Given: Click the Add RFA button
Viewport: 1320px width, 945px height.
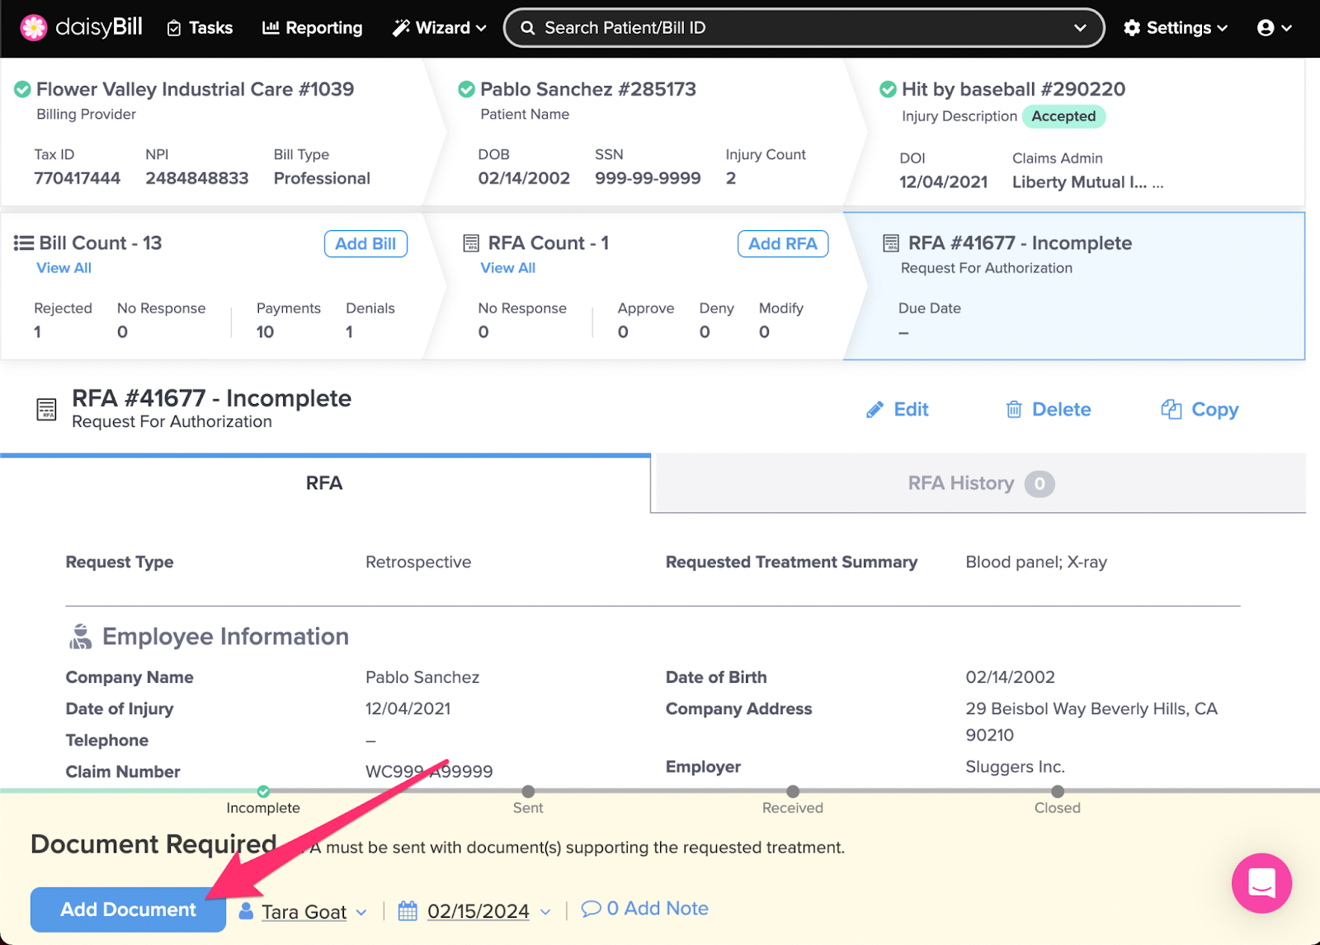Looking at the screenshot, I should (783, 244).
